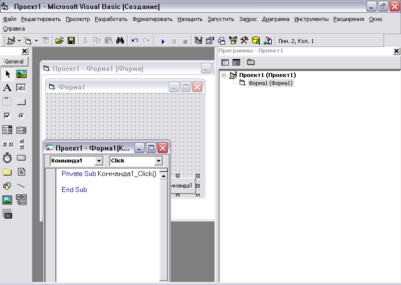Open the Form Layout Window icon
This screenshot has height=285, width=401.
point(222,40)
